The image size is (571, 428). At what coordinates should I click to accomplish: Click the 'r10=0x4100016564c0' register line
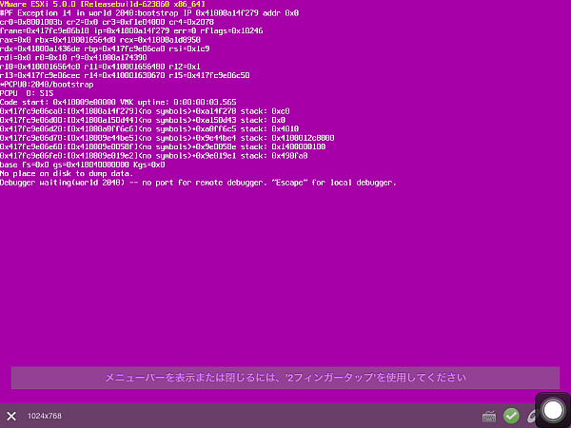pos(100,67)
